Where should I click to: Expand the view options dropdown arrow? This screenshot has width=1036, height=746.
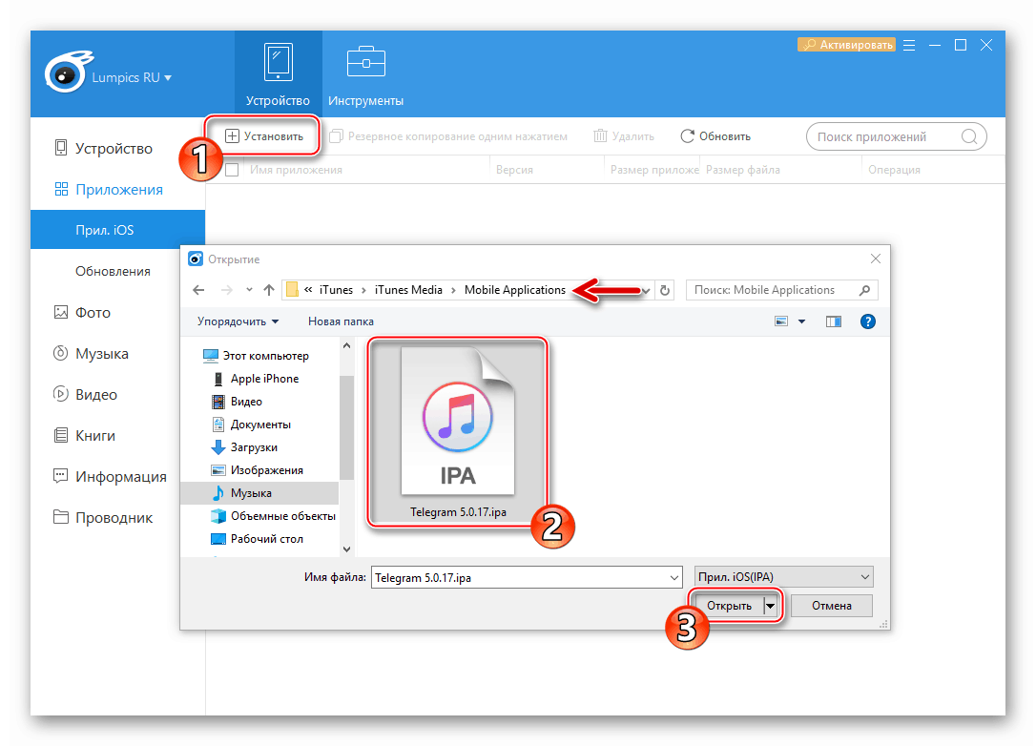tap(802, 321)
